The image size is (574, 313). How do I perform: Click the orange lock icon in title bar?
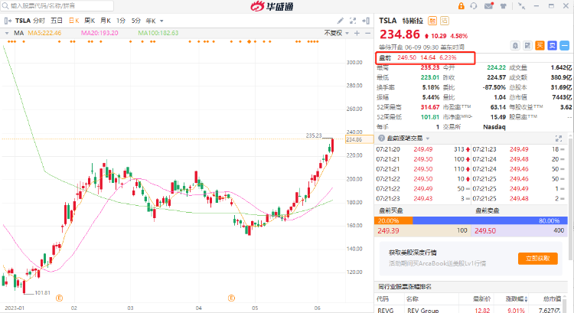(461, 6)
